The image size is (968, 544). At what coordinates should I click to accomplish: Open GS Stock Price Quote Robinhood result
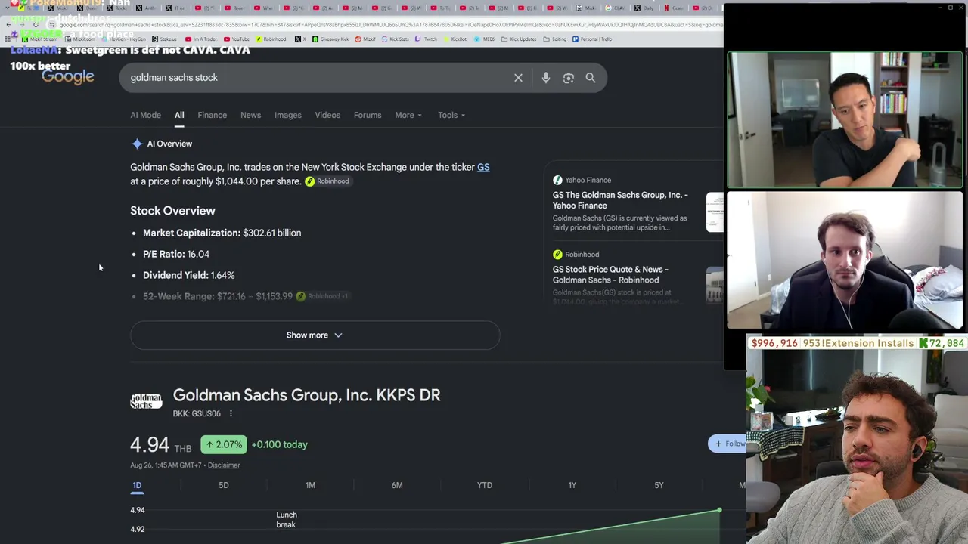610,274
